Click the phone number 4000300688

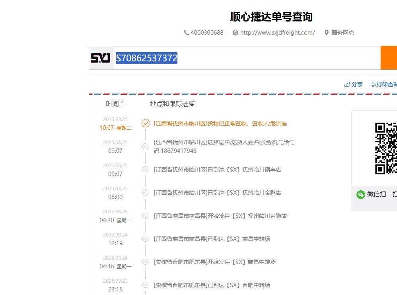tap(207, 33)
